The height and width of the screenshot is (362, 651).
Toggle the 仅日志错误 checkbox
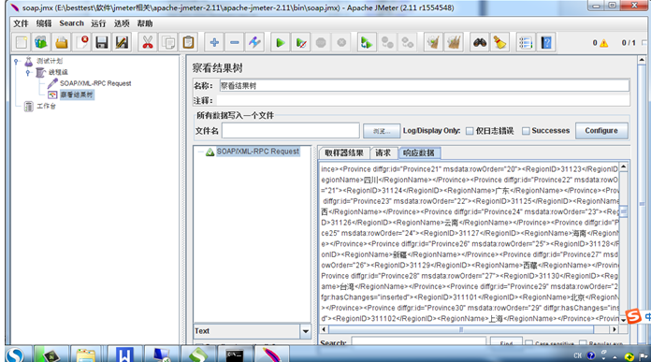(470, 131)
